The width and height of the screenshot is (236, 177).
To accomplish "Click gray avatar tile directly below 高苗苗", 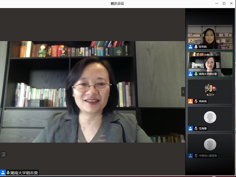I will coord(210,117).
